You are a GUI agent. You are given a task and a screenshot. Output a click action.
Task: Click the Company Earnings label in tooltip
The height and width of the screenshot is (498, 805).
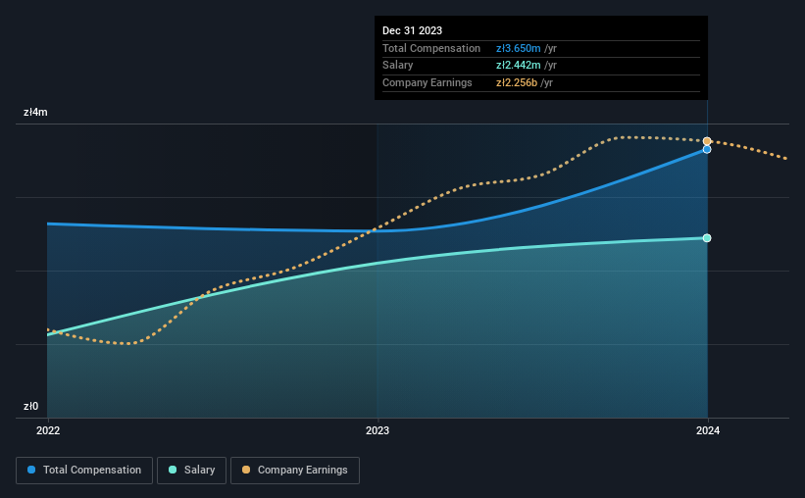(428, 82)
